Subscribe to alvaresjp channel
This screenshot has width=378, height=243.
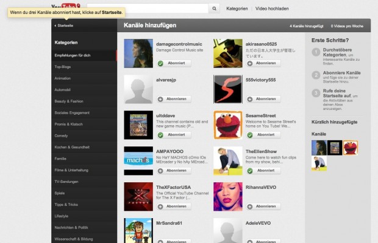click(x=174, y=99)
